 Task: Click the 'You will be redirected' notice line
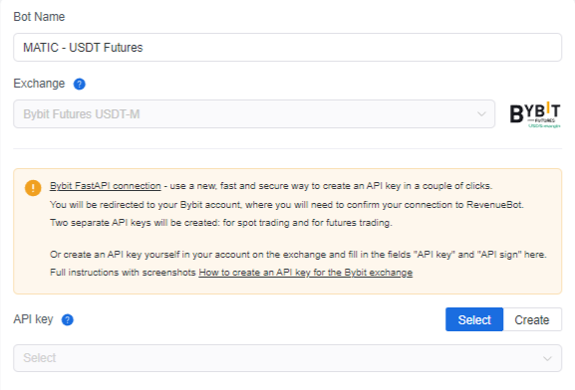point(286,205)
